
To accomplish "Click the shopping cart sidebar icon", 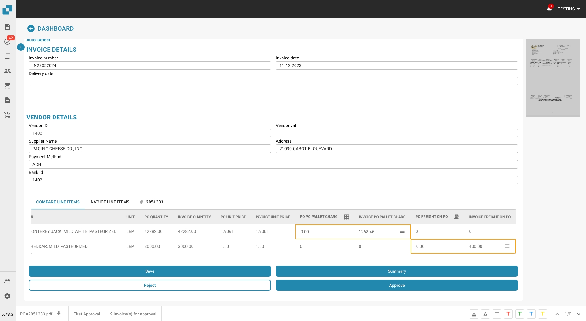I will click(x=7, y=86).
